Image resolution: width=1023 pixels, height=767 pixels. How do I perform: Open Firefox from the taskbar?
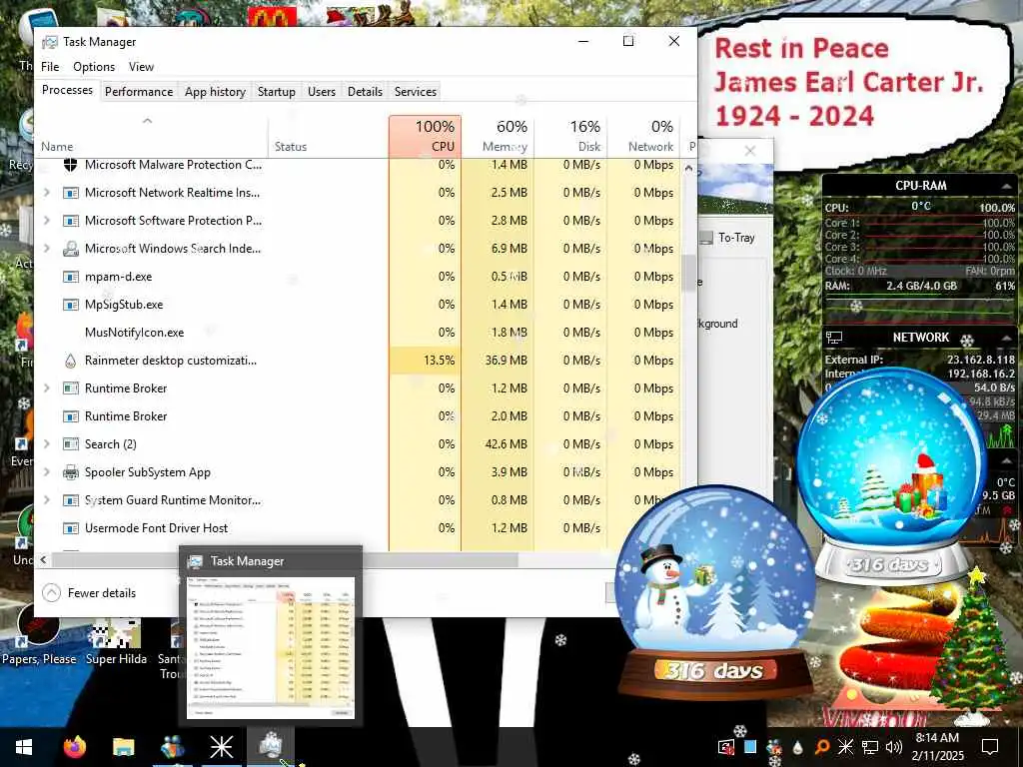tap(74, 747)
